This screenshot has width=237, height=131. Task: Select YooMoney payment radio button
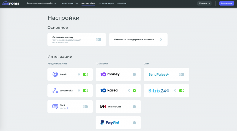[x=134, y=74]
